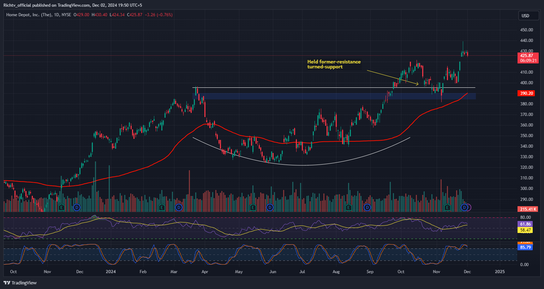Click the blue 85.79 stochastic value label

525,247
